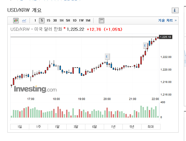186x141 pixels.
Task: Set chart interval to 1D
Action: click(x=75, y=21)
